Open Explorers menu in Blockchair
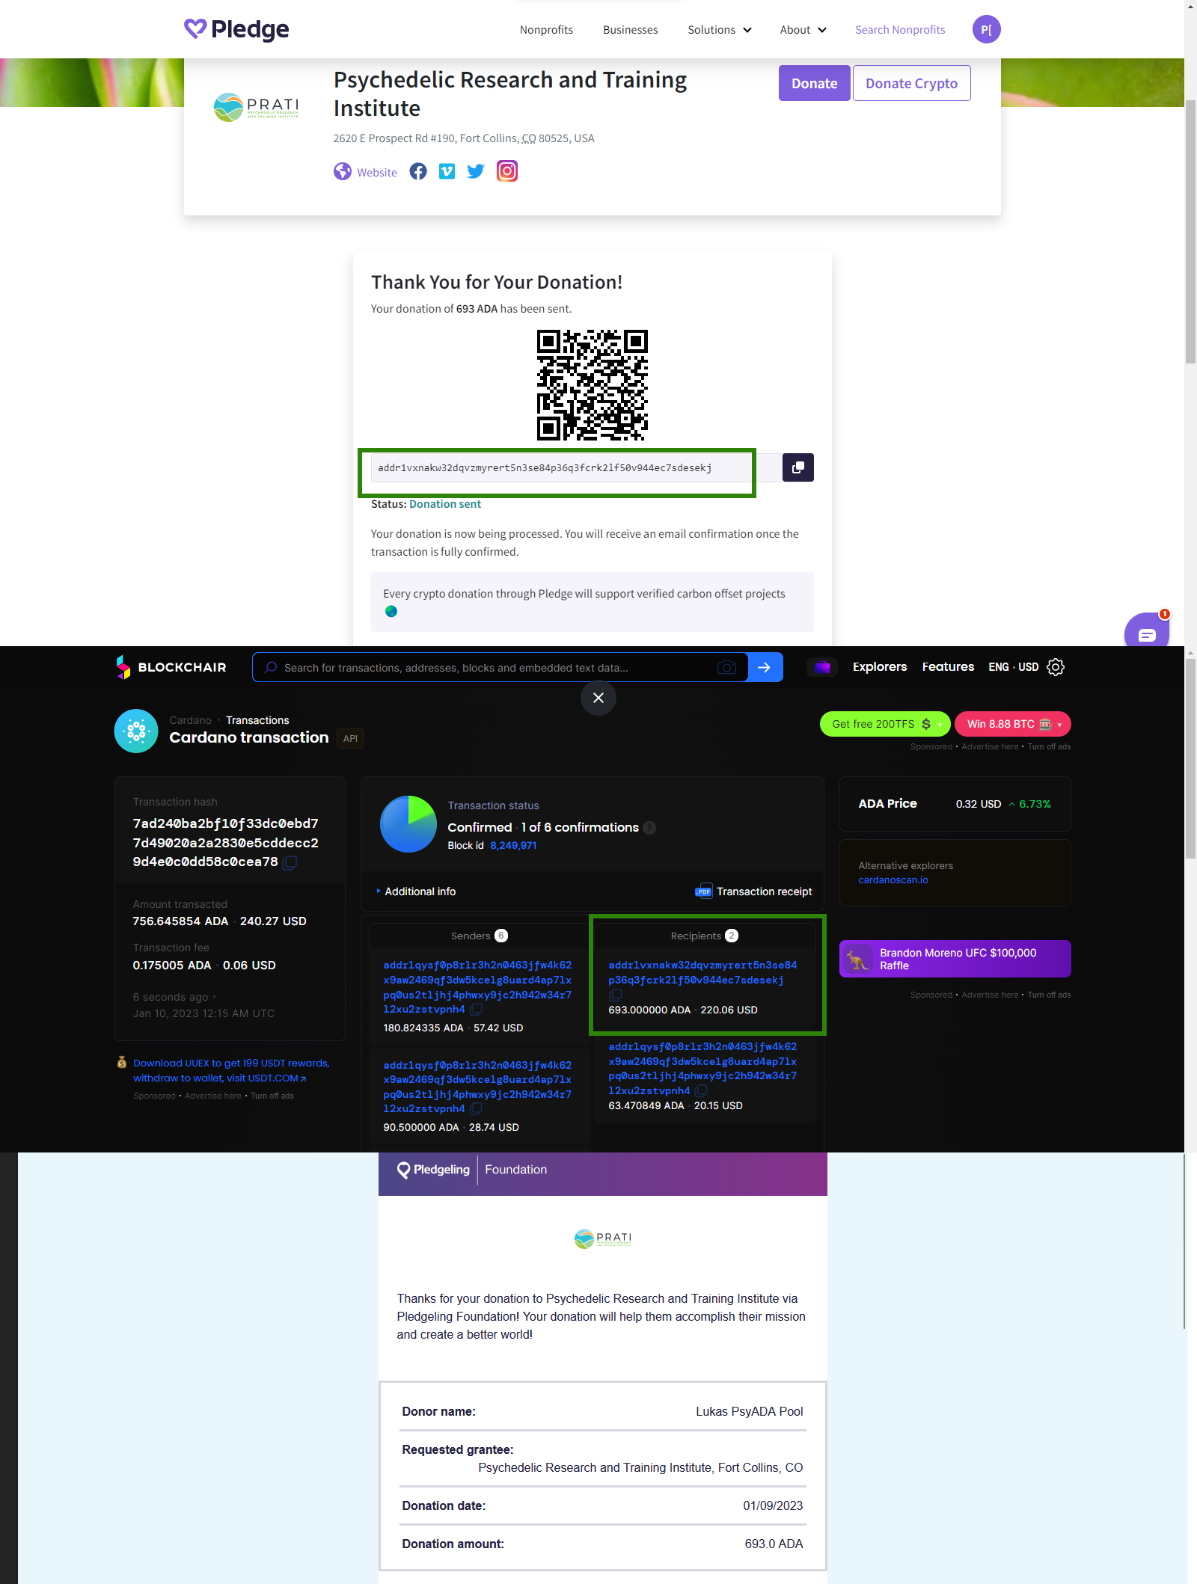The image size is (1197, 1584). pos(880,667)
